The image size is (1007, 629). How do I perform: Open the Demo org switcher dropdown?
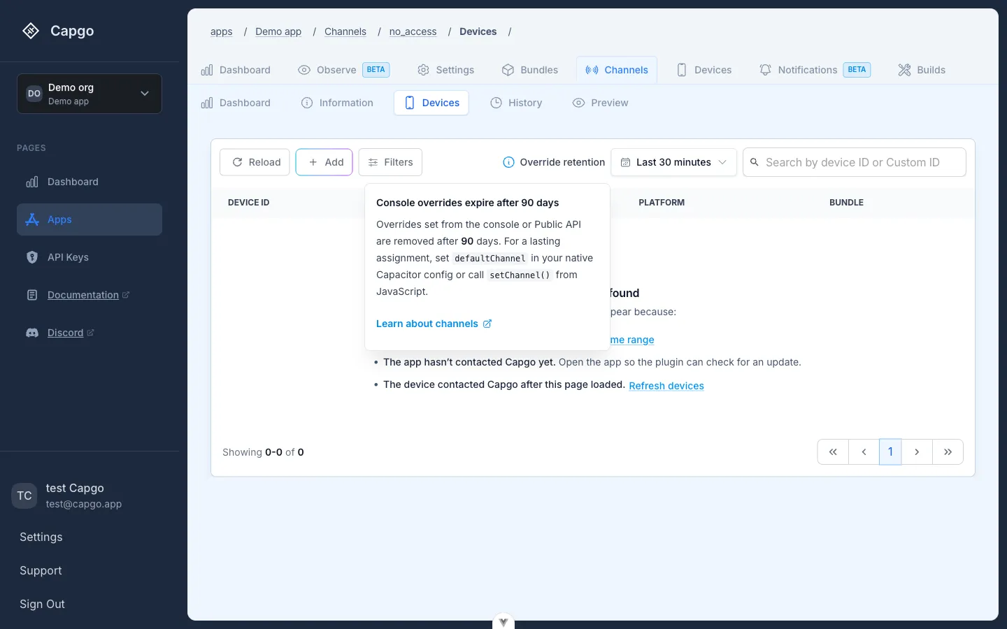pos(90,94)
